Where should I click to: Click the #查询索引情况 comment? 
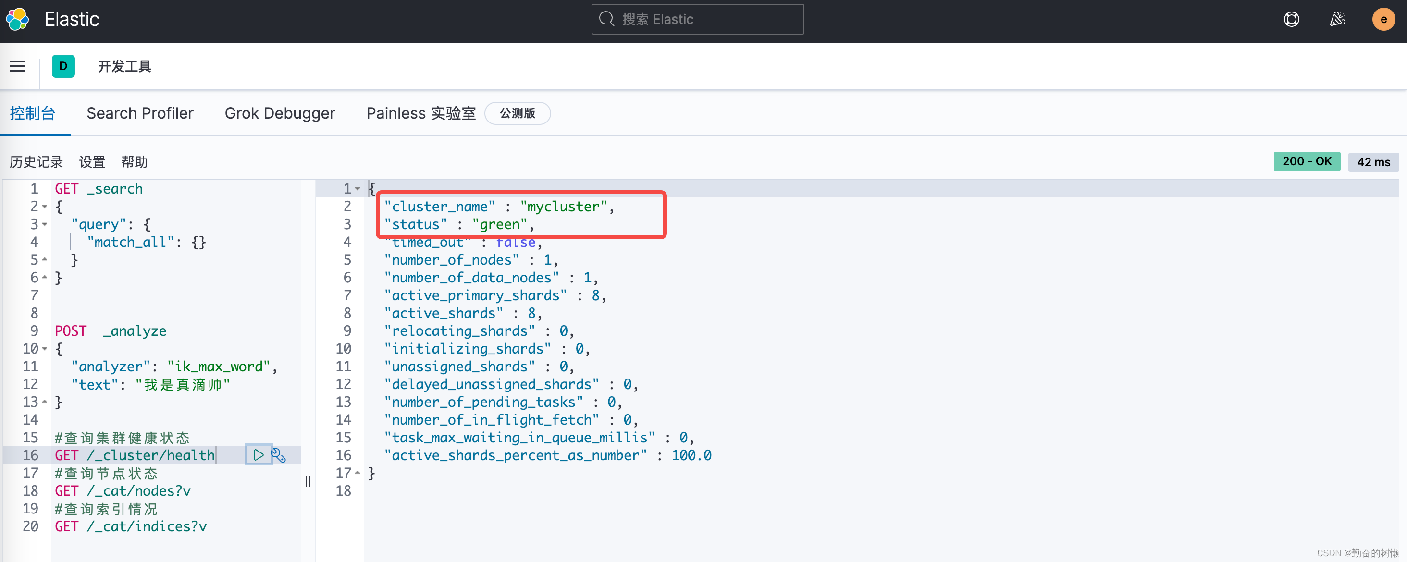(107, 509)
